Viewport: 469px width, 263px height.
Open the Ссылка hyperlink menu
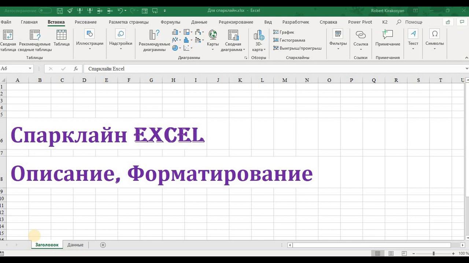pos(361,40)
